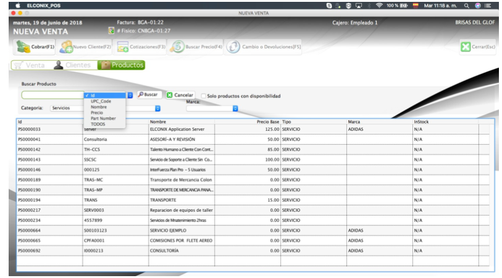Click the search-field selector arrow button
The height and width of the screenshot is (278, 502).
[x=130, y=95]
